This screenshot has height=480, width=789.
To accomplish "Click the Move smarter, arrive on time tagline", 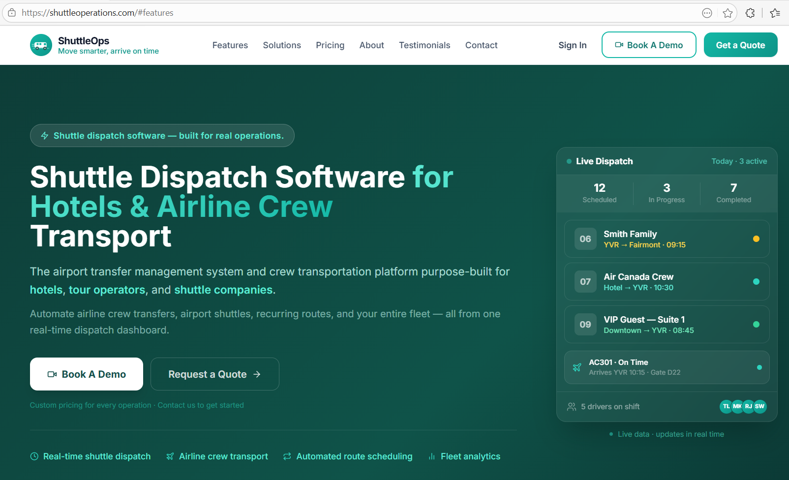I will click(108, 51).
